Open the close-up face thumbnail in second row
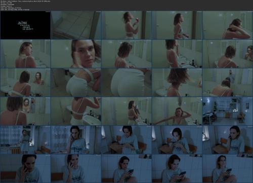 click(76, 54)
